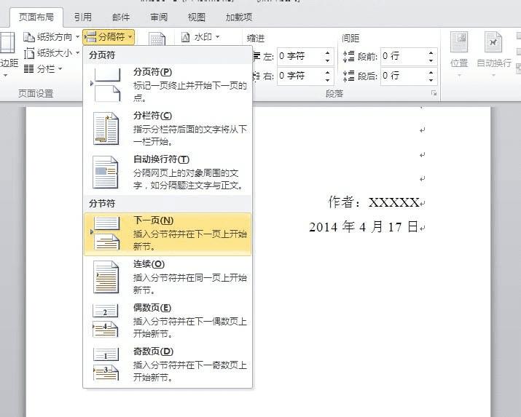This screenshot has height=417, width=521.
Task: Click the 作者：XXXXX text line
Action: [374, 202]
